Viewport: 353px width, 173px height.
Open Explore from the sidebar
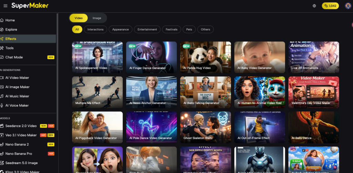11,30
